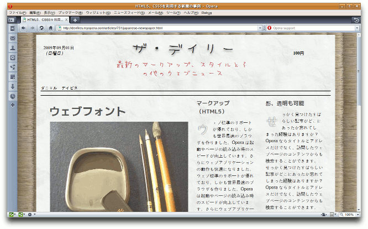The height and width of the screenshot is (229, 368).
Task: Open the History panel clock icon
Action: tap(13, 96)
